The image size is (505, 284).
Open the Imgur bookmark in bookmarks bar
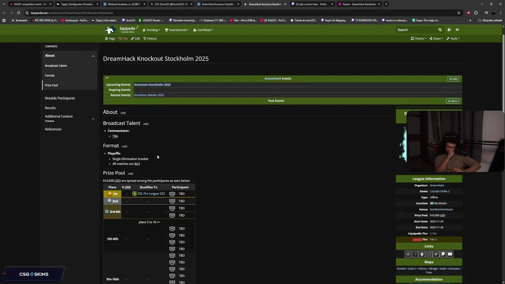(425, 20)
